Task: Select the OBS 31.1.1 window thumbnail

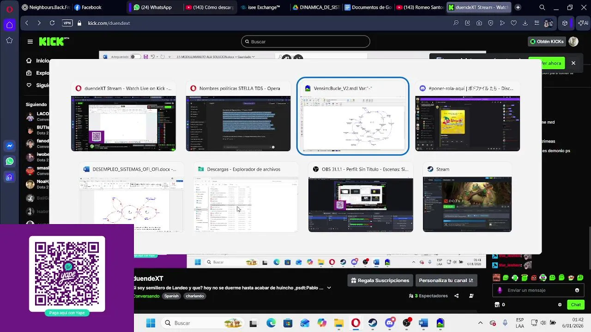Action: click(361, 198)
